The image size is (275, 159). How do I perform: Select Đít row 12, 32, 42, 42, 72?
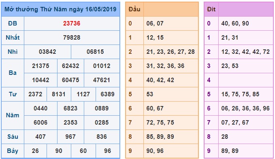[245, 52]
